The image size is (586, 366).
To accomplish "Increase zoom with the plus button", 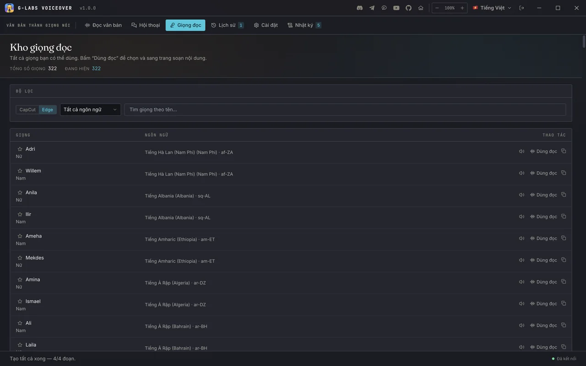I will click(x=462, y=8).
